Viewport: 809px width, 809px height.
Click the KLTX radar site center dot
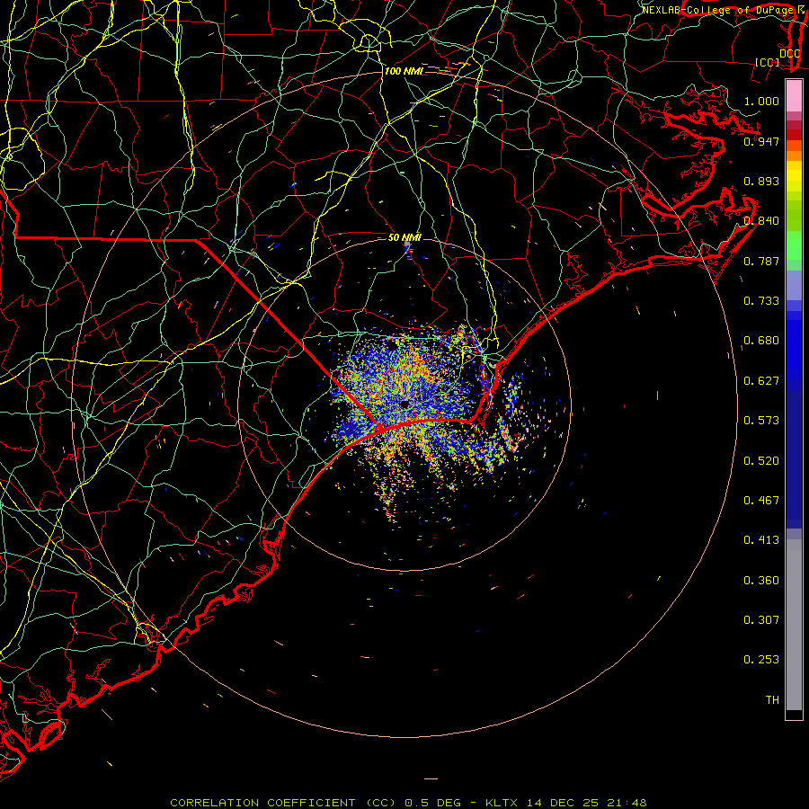point(404,404)
